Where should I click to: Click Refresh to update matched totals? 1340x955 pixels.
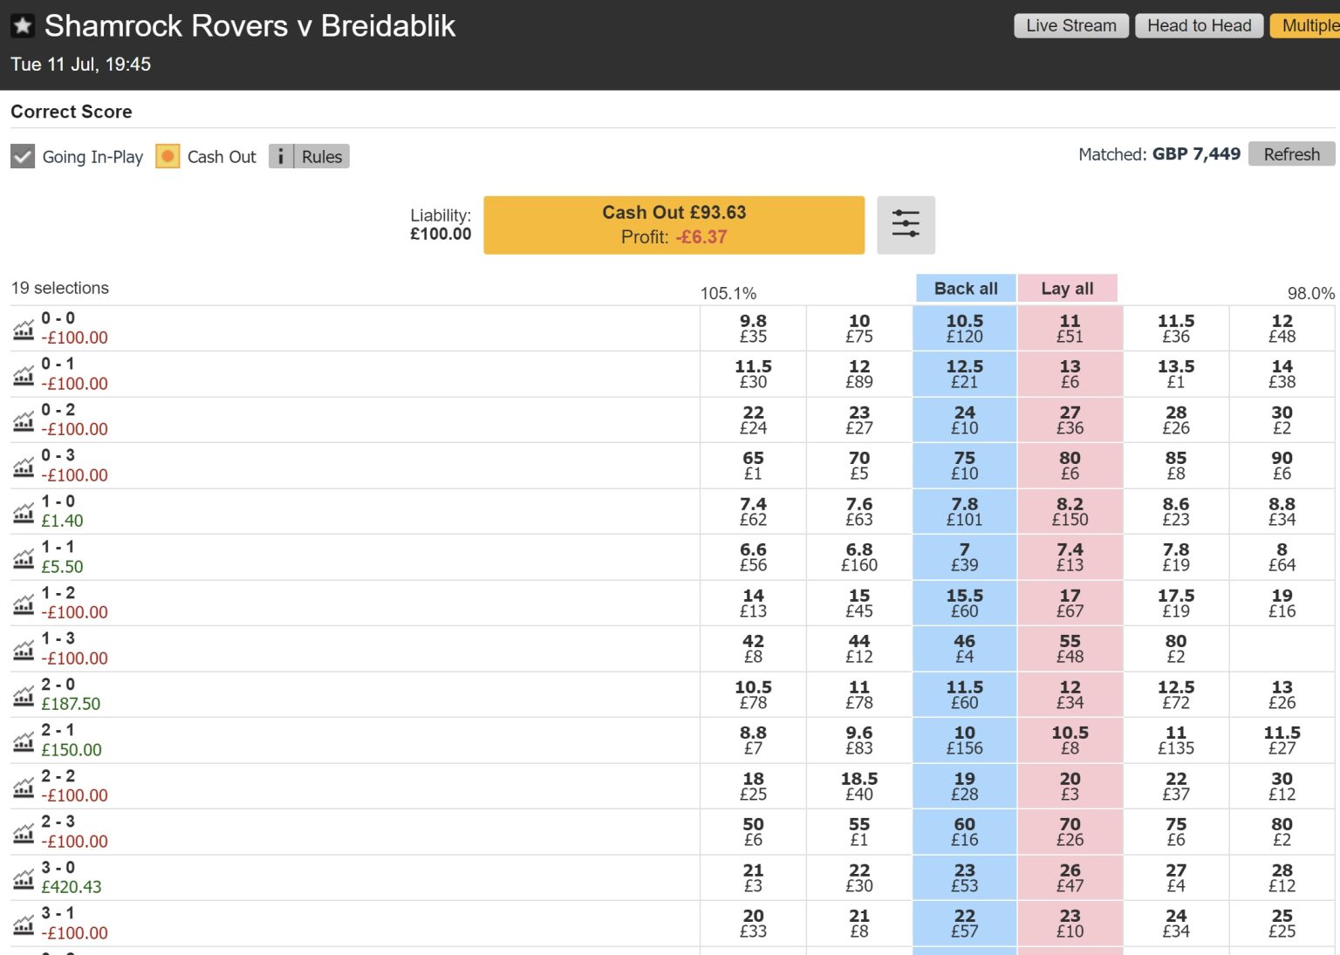pyautogui.click(x=1291, y=153)
